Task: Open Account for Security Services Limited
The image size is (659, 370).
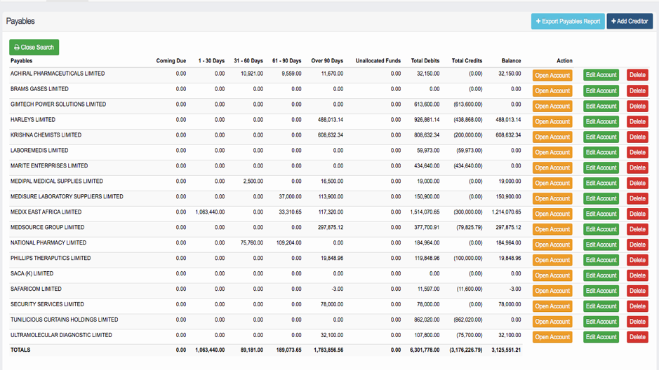Action: click(552, 306)
